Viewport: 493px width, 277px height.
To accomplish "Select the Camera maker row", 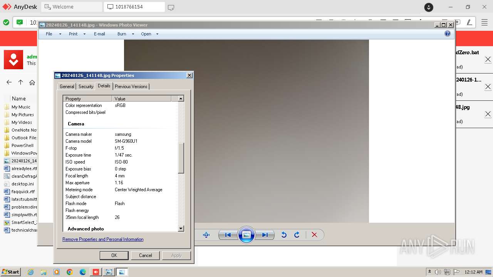I will 121,134.
